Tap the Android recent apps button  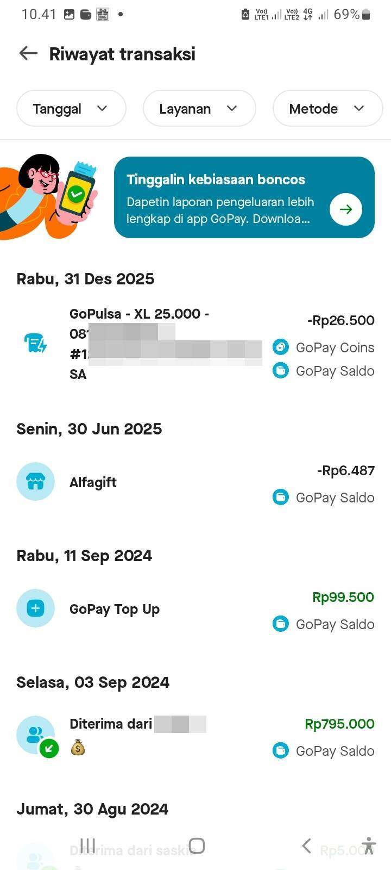coord(87,846)
